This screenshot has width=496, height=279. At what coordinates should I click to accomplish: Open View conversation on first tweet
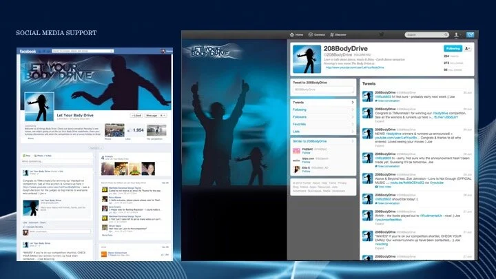389,101
